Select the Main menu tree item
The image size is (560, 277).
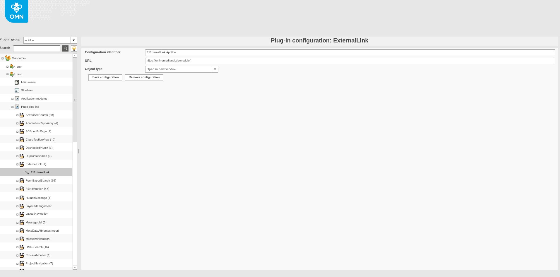[28, 82]
